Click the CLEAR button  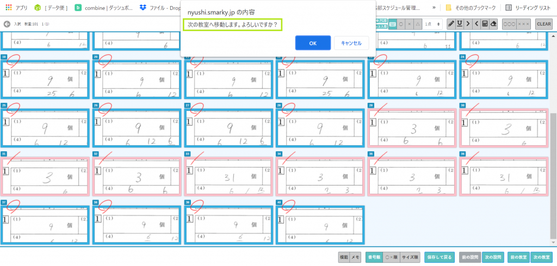click(544, 24)
